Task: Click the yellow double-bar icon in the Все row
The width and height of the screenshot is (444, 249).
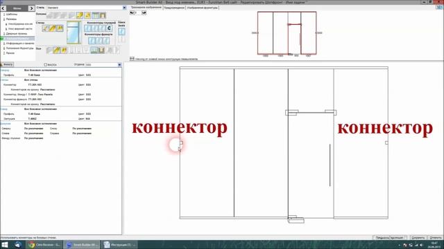Action: tap(64, 50)
